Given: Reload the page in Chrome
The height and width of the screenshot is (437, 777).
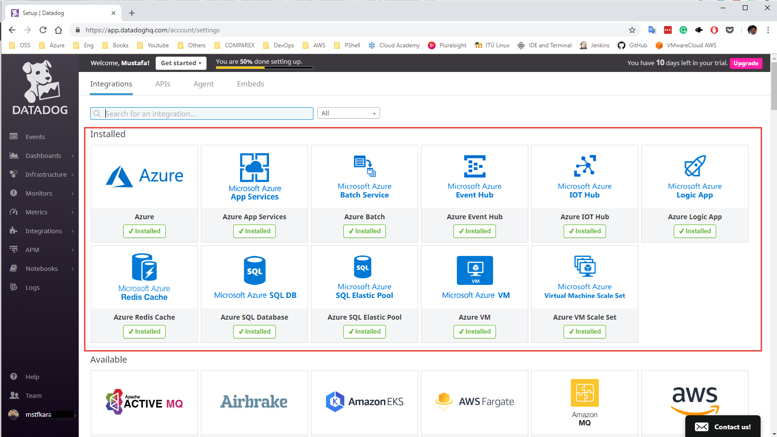Looking at the screenshot, I should [x=43, y=30].
